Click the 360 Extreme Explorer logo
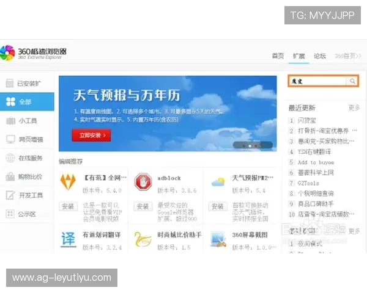Screen dimensions: 367x293 coord(33,53)
